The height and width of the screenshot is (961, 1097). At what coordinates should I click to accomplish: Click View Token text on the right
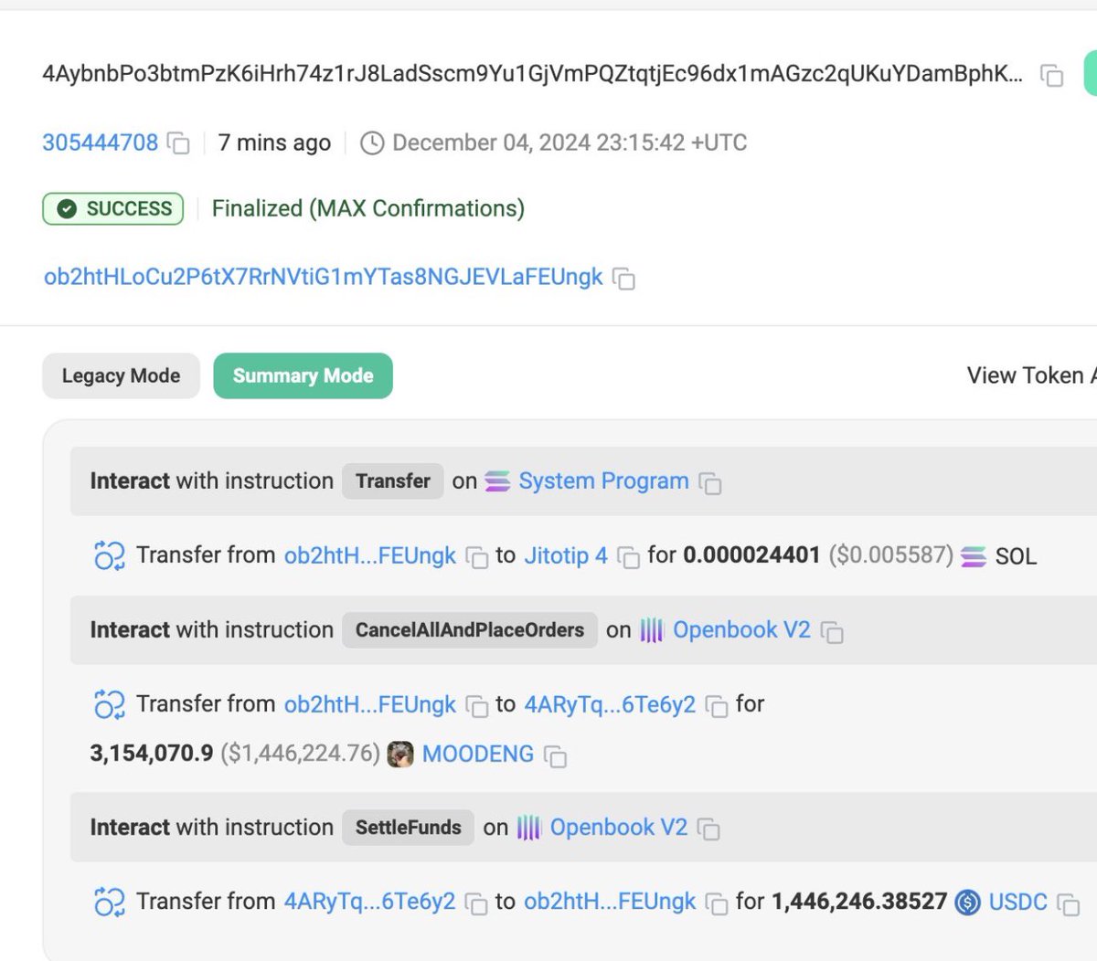1030,375
